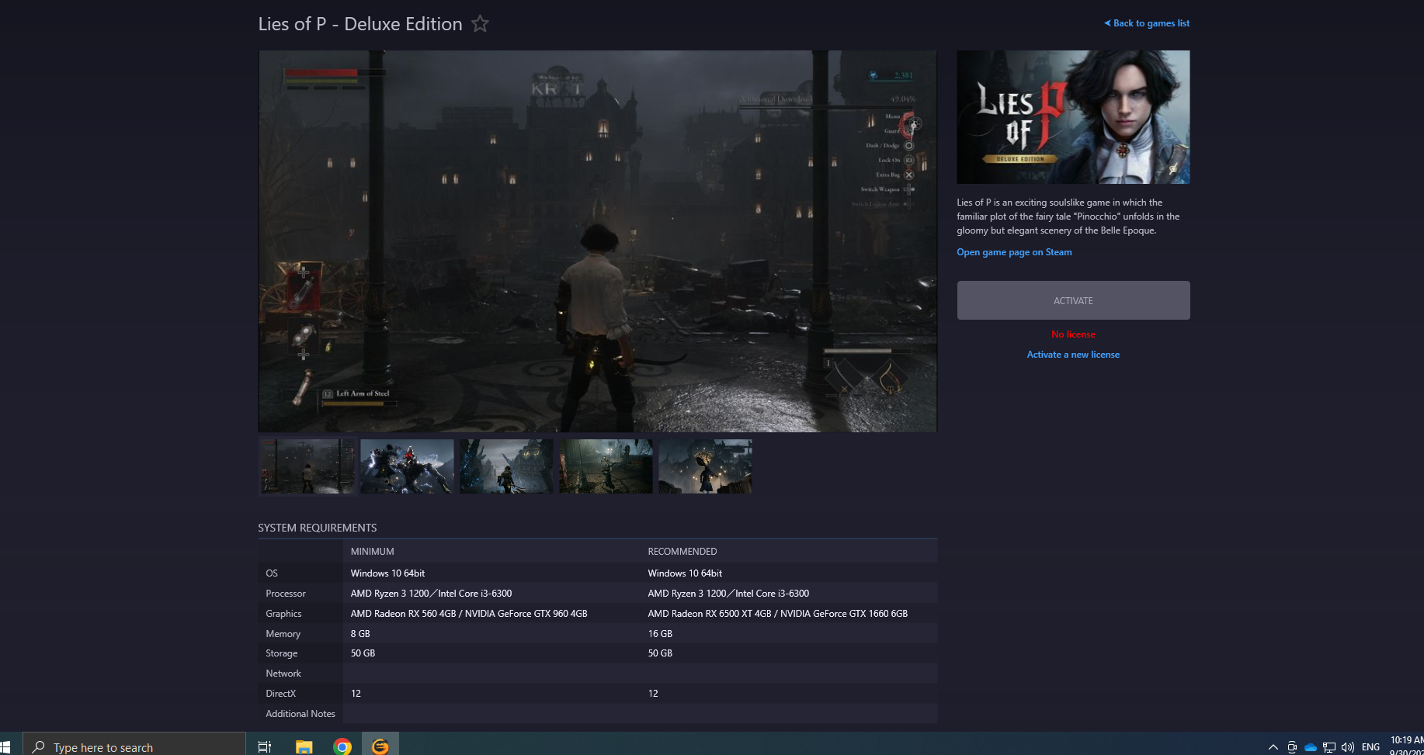Open File Explorer from the taskbar

tap(304, 746)
